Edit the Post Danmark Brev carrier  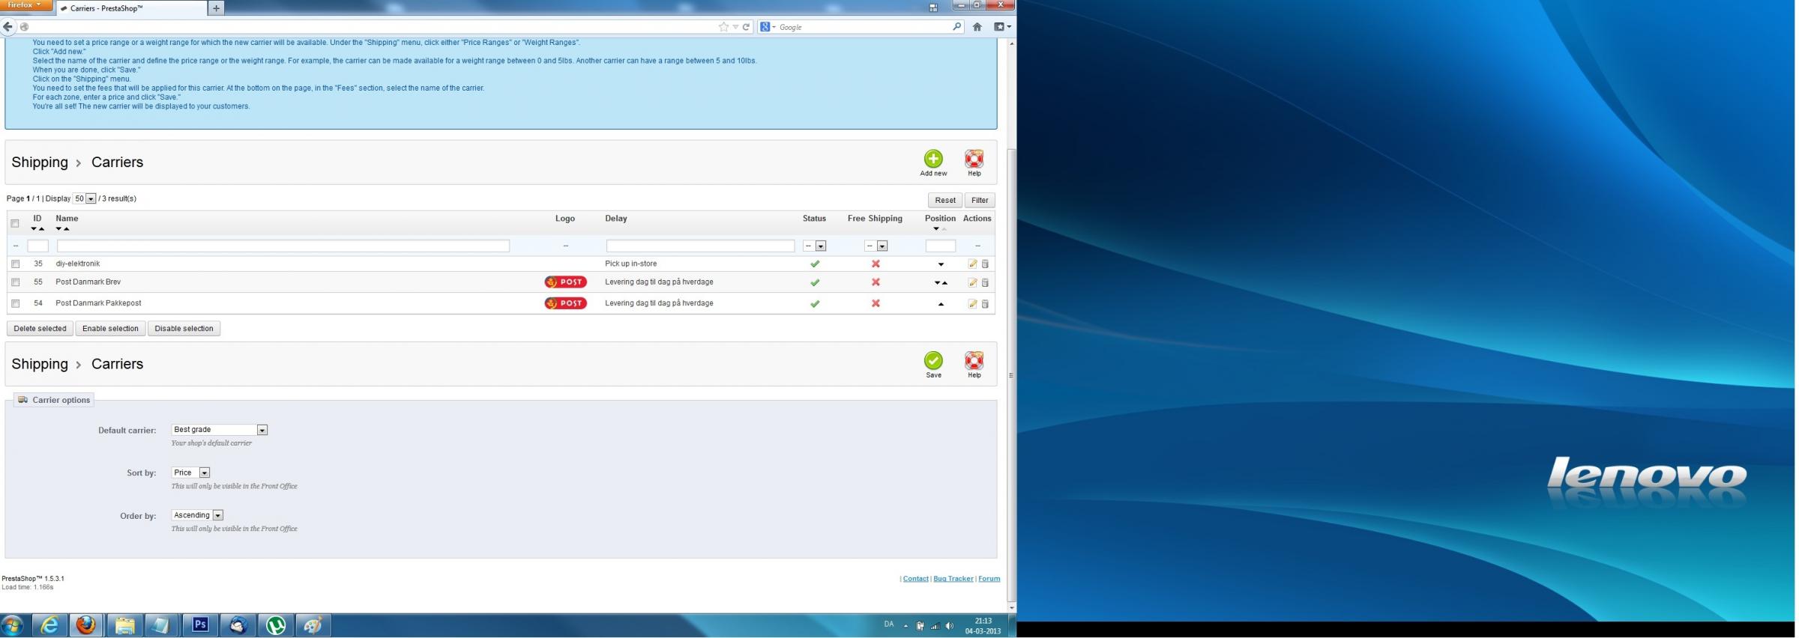click(x=972, y=282)
